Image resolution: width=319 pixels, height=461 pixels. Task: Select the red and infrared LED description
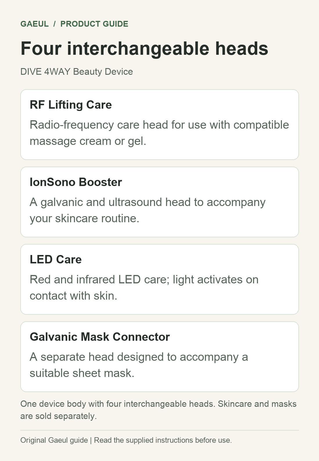144,288
